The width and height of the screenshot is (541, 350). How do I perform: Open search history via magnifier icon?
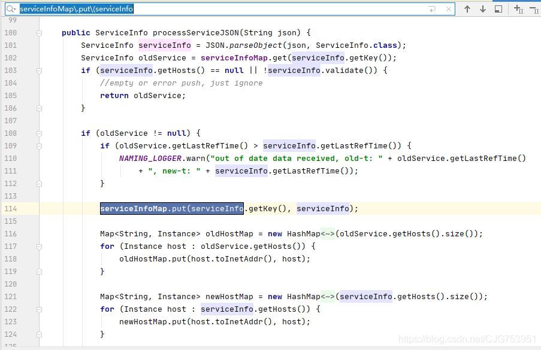click(11, 9)
